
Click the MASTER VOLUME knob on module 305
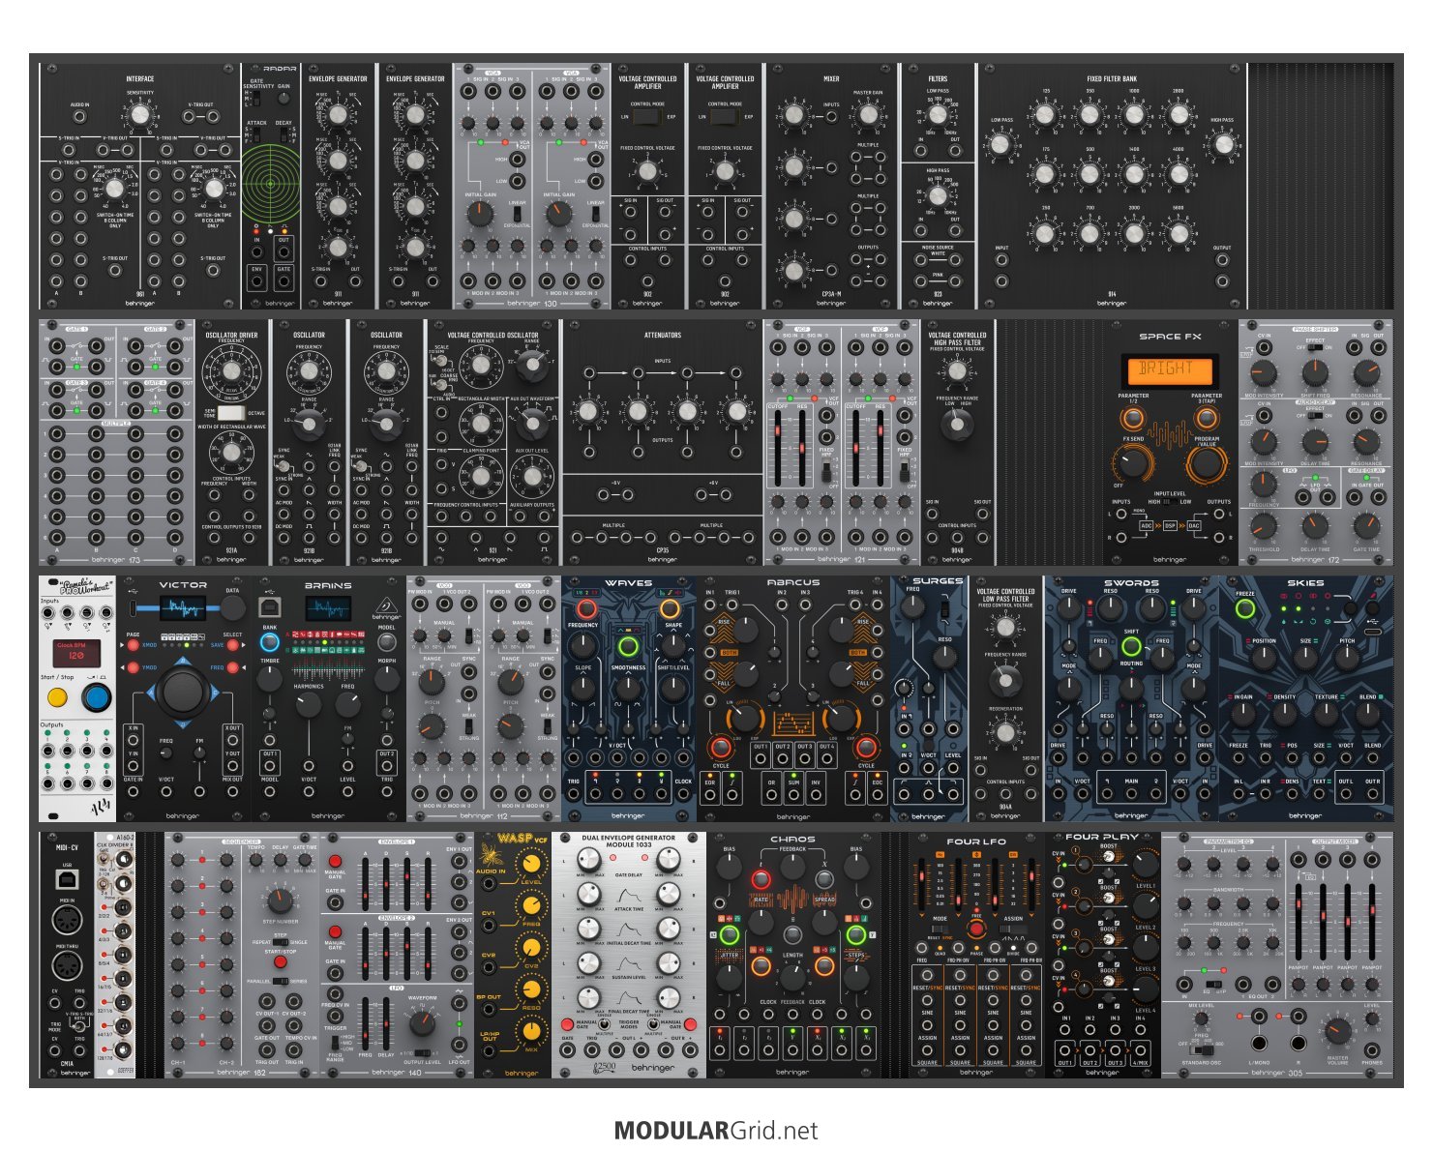(1337, 1031)
